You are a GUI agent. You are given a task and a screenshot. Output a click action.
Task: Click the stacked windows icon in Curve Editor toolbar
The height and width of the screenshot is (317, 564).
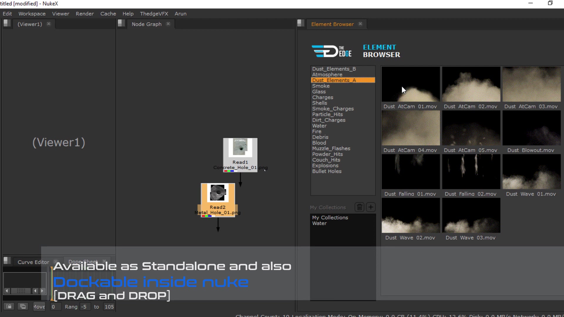[x=23, y=306]
